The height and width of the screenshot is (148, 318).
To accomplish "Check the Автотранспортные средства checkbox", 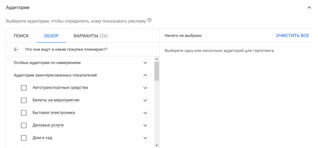I will coord(24,88).
